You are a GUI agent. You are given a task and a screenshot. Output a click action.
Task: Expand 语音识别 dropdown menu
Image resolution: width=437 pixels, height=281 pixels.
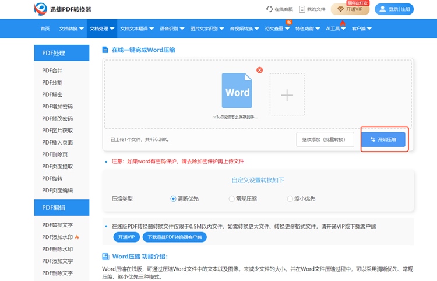172,29
